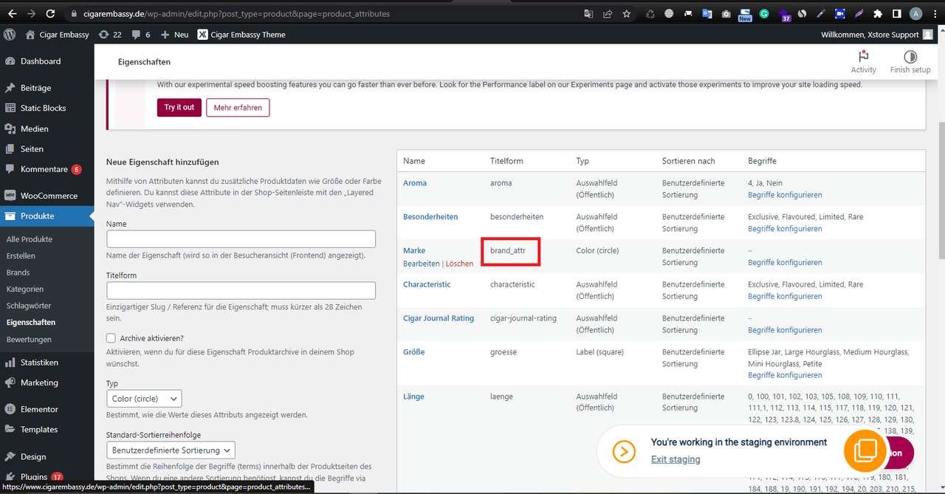The width and height of the screenshot is (945, 494).
Task: Open the WooCommerce Activity flag panel
Action: pyautogui.click(x=863, y=62)
